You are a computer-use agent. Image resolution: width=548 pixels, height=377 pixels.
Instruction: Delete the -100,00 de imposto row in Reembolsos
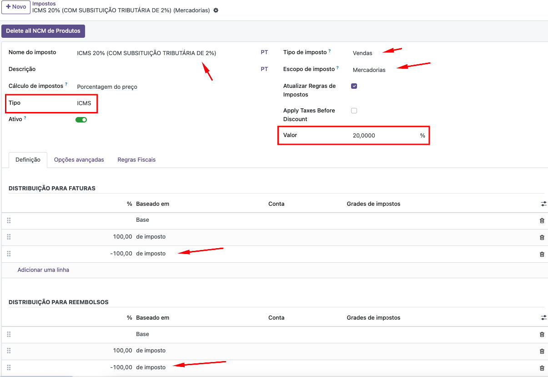[542, 368]
